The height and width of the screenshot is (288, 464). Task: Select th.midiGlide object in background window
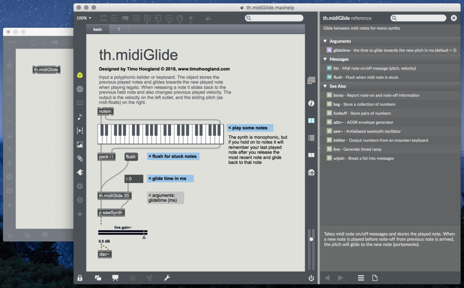[x=47, y=70]
